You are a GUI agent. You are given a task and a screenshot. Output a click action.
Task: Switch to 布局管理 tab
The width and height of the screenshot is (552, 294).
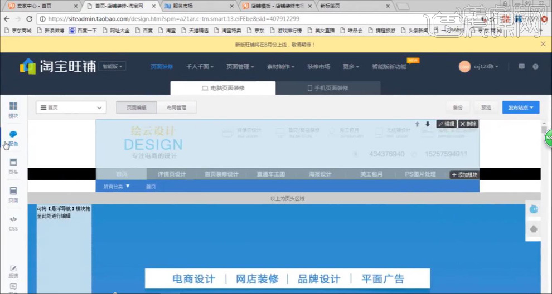click(176, 107)
